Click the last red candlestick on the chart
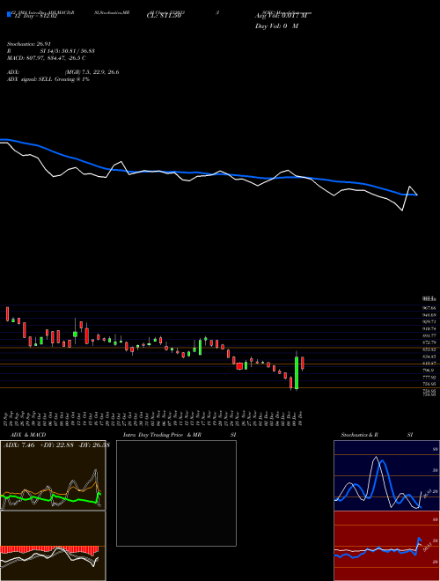Screen dimensions: 440x581 (303, 363)
